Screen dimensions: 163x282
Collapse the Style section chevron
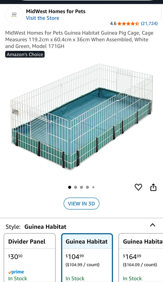153,225
